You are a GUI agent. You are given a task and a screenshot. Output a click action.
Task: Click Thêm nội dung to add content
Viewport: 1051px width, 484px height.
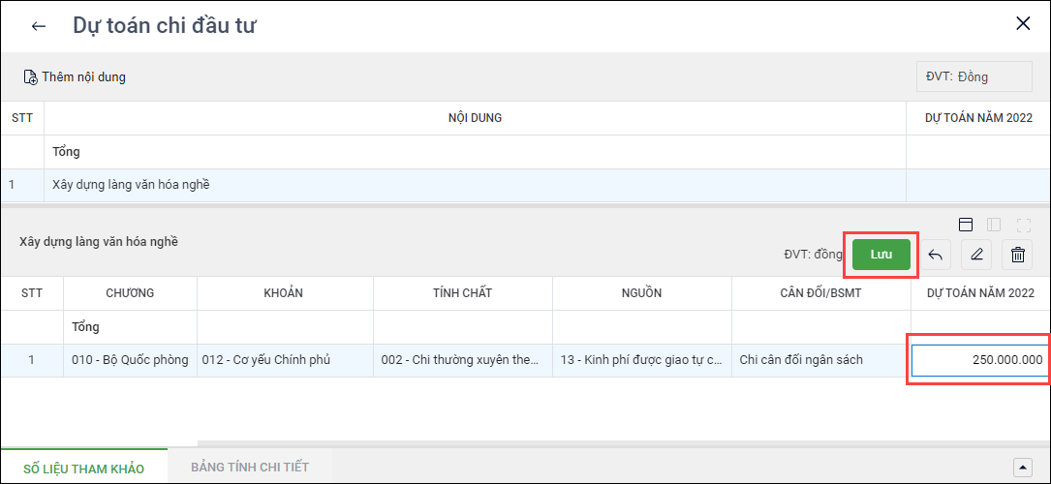coord(75,76)
